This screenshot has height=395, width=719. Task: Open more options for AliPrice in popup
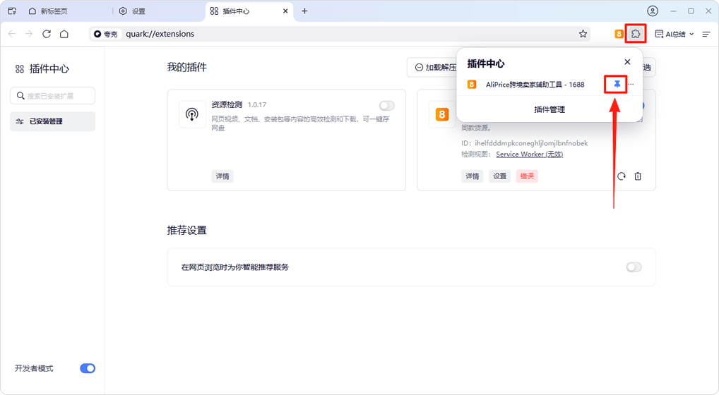pyautogui.click(x=631, y=85)
